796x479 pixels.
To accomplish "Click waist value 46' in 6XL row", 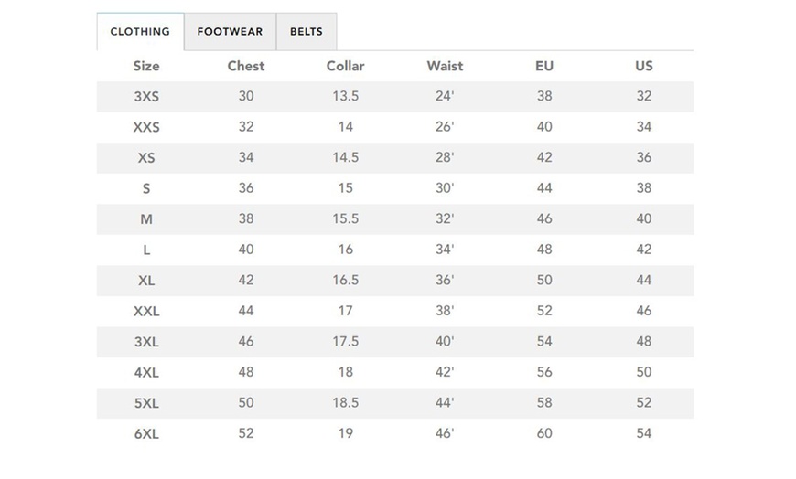I will [x=445, y=433].
